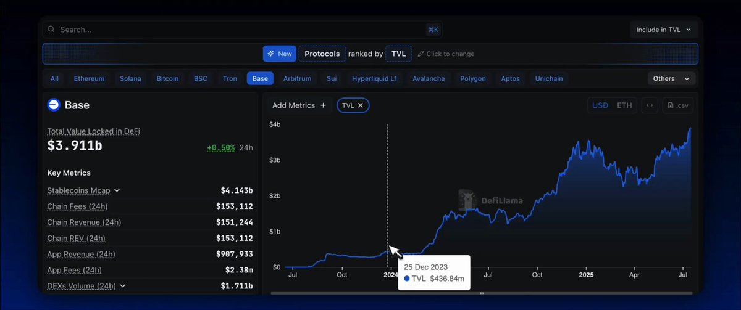Expand the Stablecoins Mcap row
Screen dimensions: 741x310
pos(117,190)
